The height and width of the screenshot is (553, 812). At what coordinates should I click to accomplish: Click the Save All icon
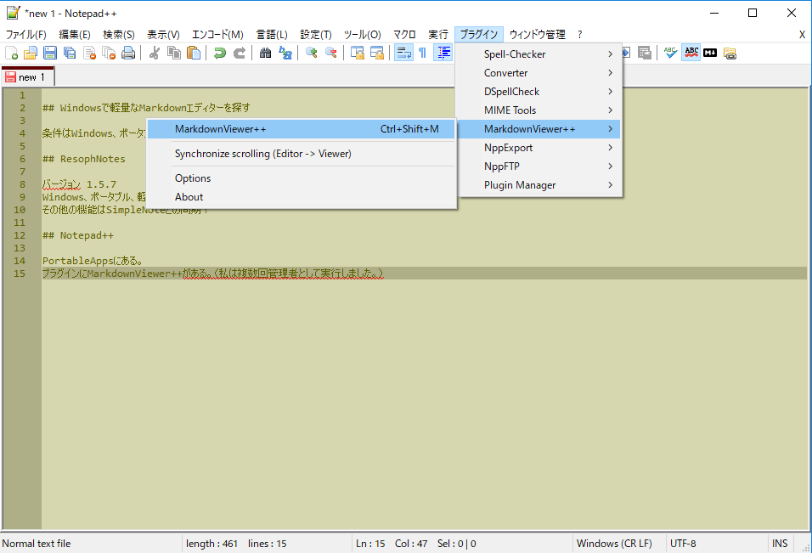tap(70, 53)
